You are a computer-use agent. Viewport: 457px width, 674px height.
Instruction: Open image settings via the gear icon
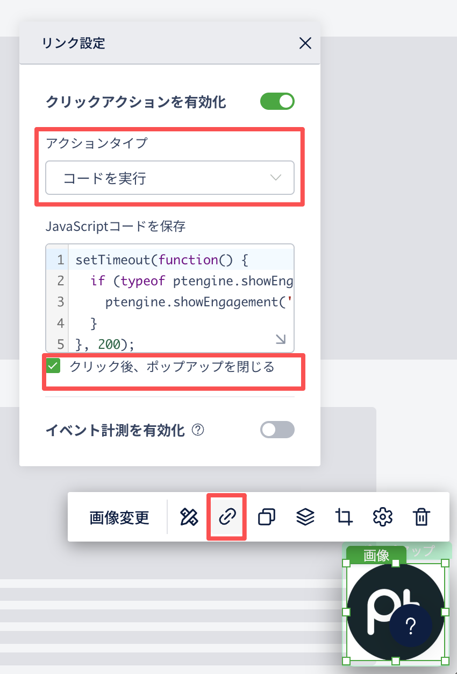tap(382, 517)
